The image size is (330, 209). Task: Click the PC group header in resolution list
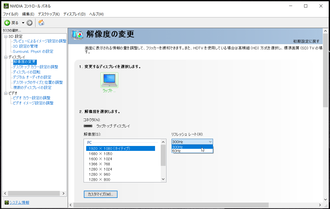[x=90, y=142]
